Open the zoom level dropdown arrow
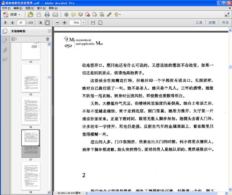Image resolution: width=232 pixels, height=195 pixels. pyautogui.click(x=83, y=23)
